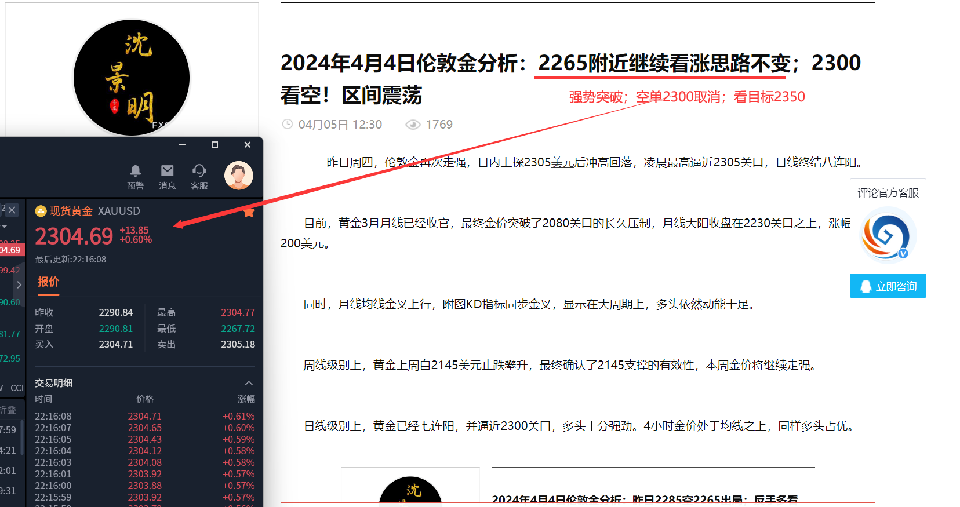This screenshot has height=507, width=960.
Task: Click the CCI indicator label
Action: click(17, 388)
